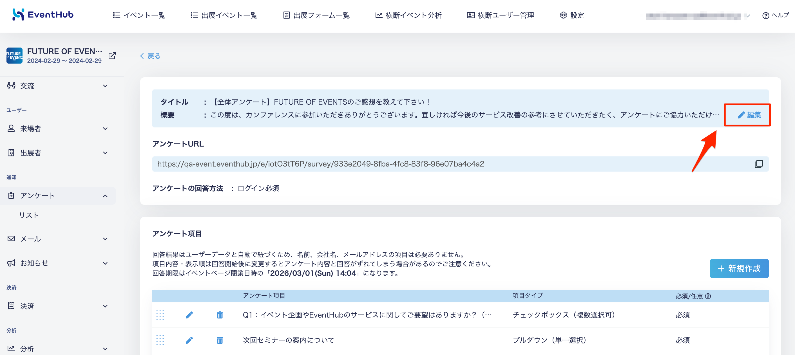
Task: Open 横断イベント分析 in top navigation
Action: click(408, 15)
